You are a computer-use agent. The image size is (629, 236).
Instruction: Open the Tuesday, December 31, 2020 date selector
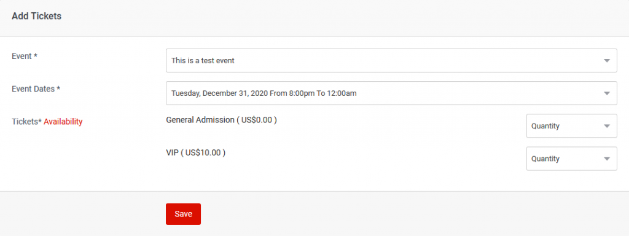pyautogui.click(x=391, y=93)
